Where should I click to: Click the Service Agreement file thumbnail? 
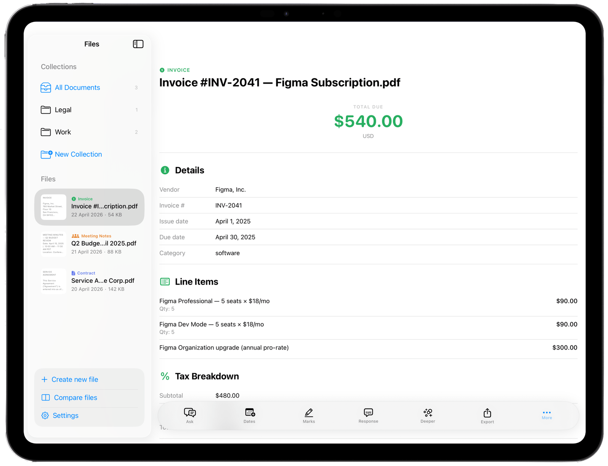54,282
